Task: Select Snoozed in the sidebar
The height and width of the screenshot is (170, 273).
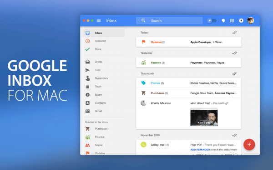Action: click(x=103, y=41)
